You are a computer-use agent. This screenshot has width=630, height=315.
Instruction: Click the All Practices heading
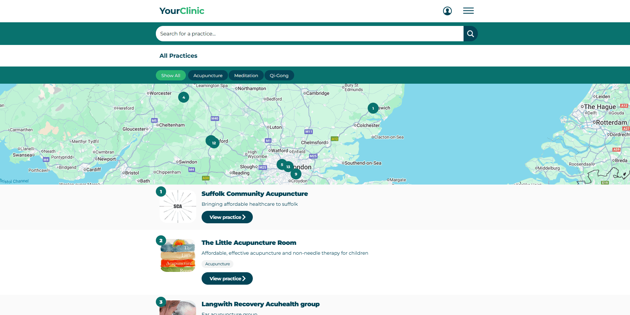point(178,56)
